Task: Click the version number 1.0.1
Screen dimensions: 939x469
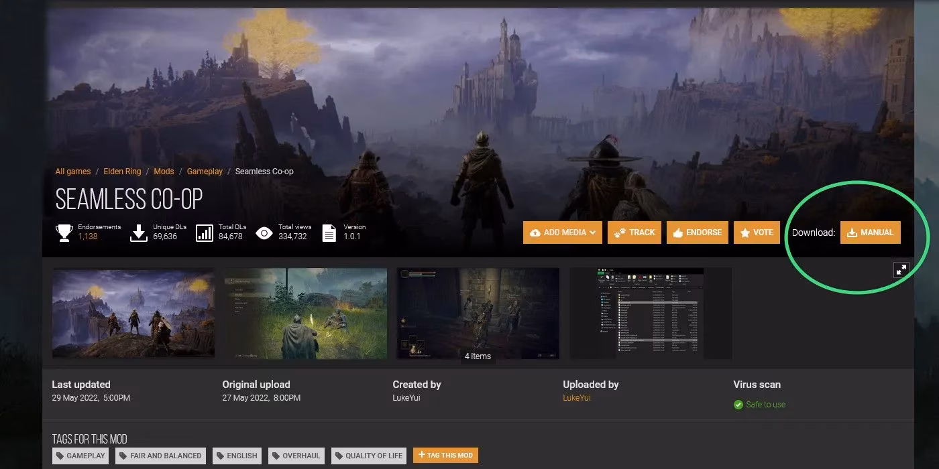Action: click(x=352, y=237)
